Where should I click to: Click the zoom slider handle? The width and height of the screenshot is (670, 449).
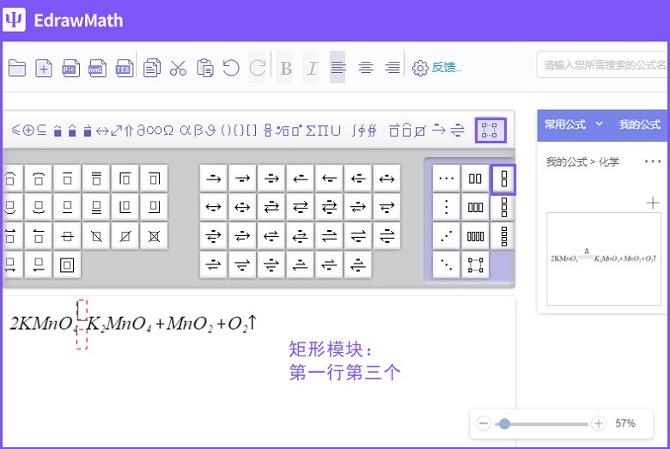pos(504,423)
